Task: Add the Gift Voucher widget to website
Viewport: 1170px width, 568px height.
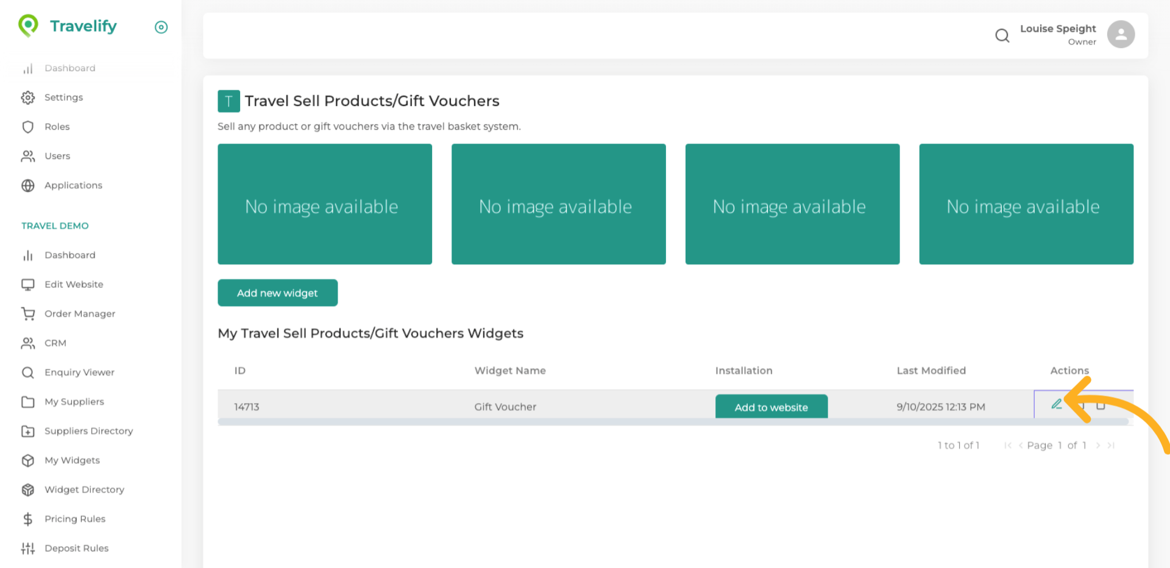Action: pos(771,406)
